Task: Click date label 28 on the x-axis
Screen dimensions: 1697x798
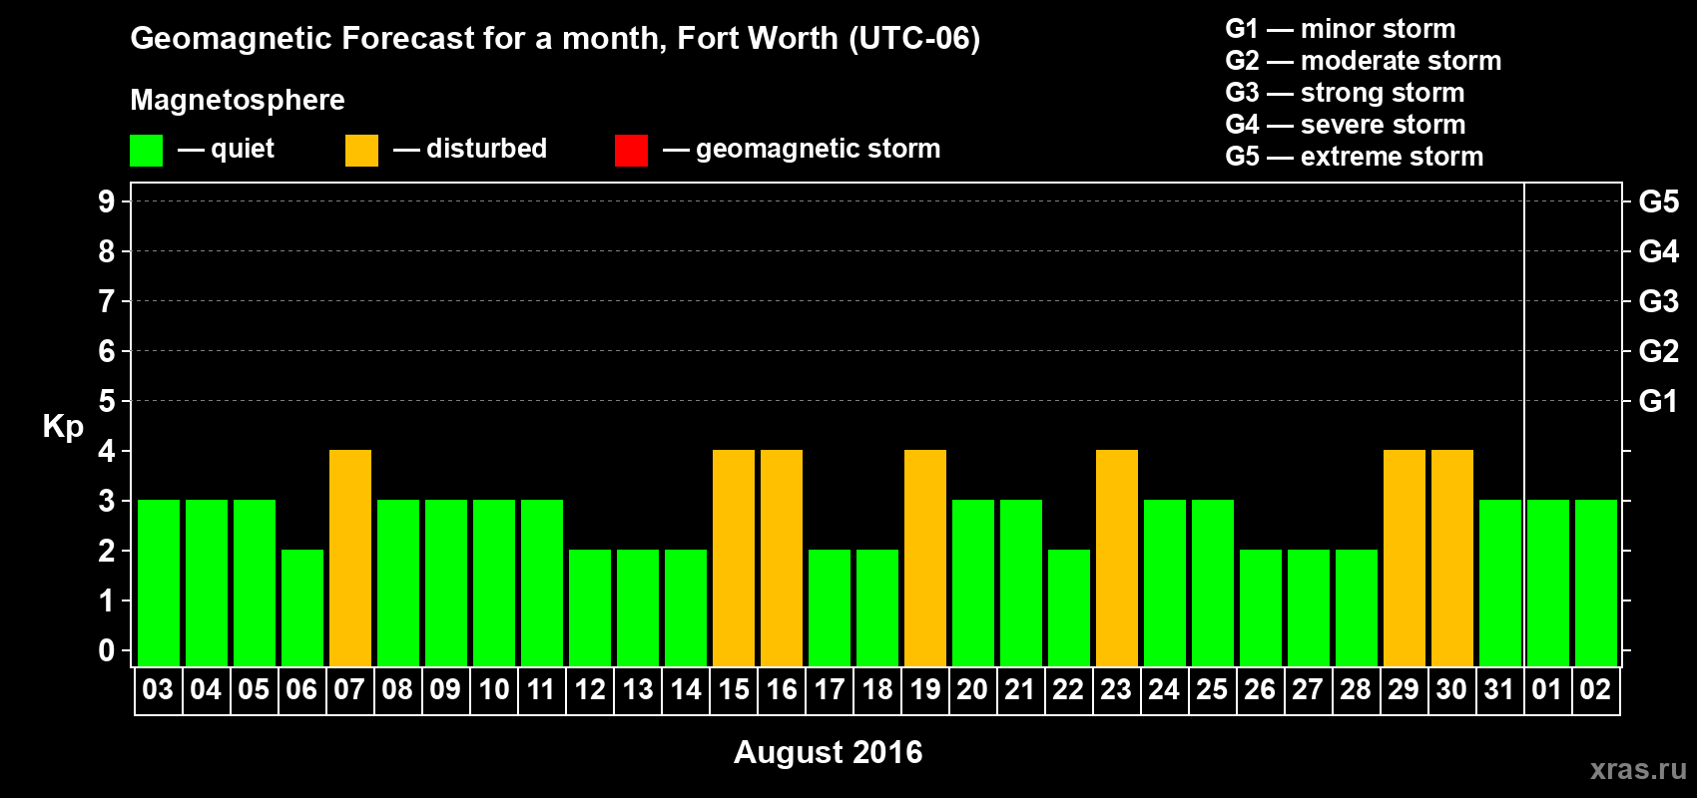Action: [1356, 690]
